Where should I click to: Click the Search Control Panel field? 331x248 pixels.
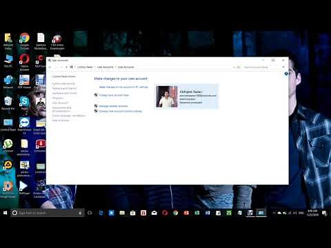(x=261, y=67)
